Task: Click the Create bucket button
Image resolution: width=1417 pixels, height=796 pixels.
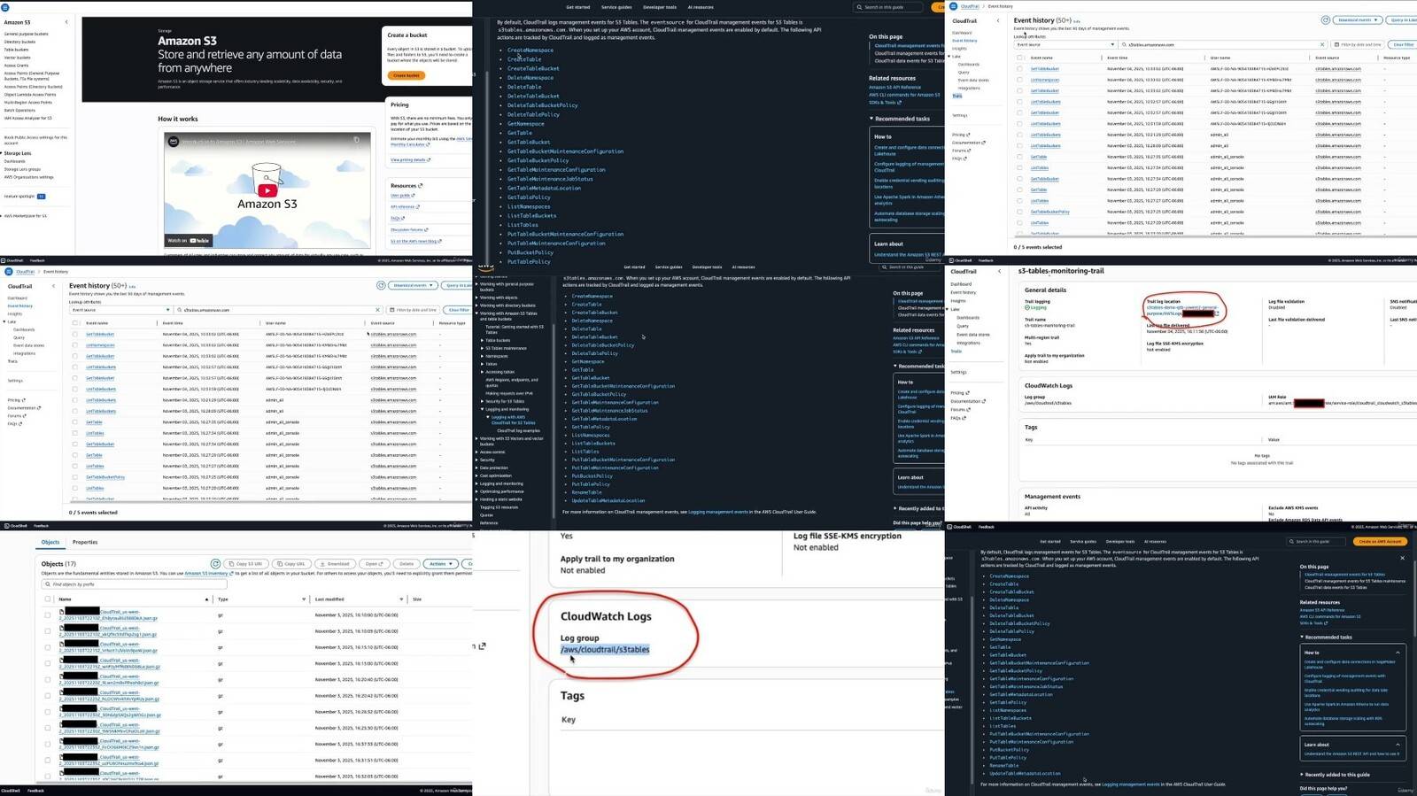Action: 407,75
